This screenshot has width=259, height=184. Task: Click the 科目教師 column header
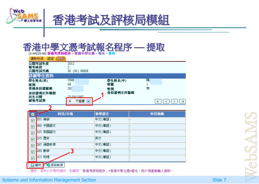157,114
